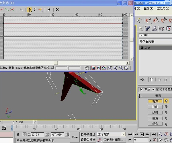The height and width of the screenshot is (143, 172).
Task: Open mini curve editor toggle icon
Action: [4, 128]
